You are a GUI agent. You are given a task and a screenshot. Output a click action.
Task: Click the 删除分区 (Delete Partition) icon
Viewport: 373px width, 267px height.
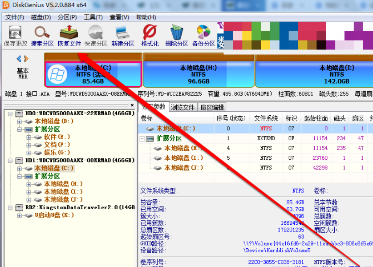pyautogui.click(x=177, y=36)
